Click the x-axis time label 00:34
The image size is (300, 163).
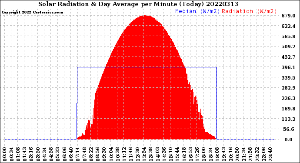point(11,154)
